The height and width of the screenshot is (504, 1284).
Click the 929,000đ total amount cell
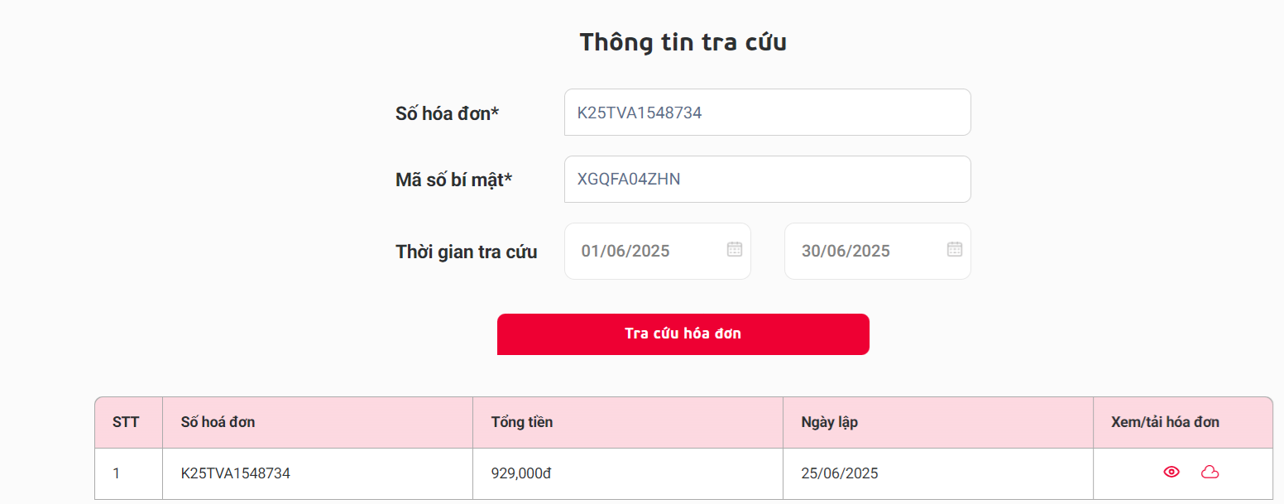[x=521, y=473]
